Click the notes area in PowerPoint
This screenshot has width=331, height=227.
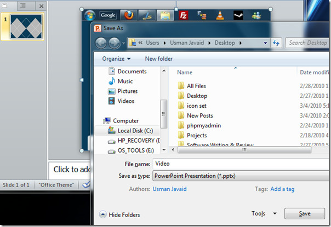tap(70, 170)
